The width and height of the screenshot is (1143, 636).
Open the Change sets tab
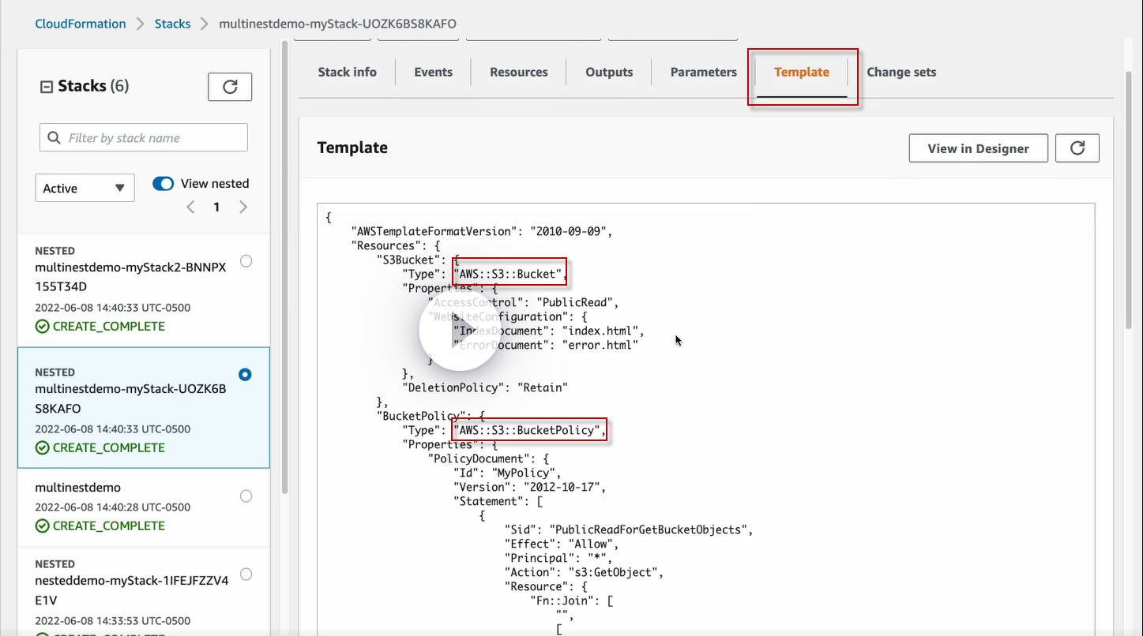901,72
